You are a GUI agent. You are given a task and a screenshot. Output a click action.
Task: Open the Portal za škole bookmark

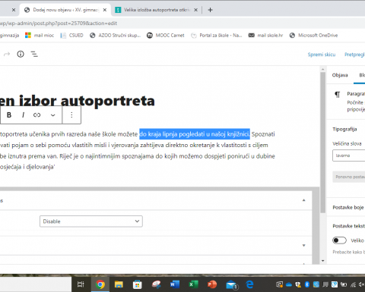pos(217,36)
